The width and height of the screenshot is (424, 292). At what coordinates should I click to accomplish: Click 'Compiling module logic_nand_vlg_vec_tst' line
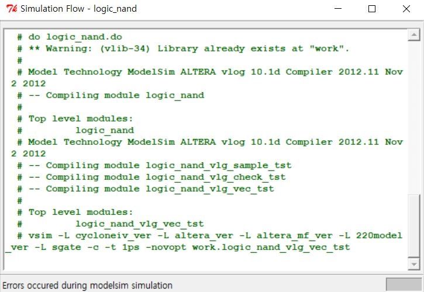pyautogui.click(x=146, y=189)
